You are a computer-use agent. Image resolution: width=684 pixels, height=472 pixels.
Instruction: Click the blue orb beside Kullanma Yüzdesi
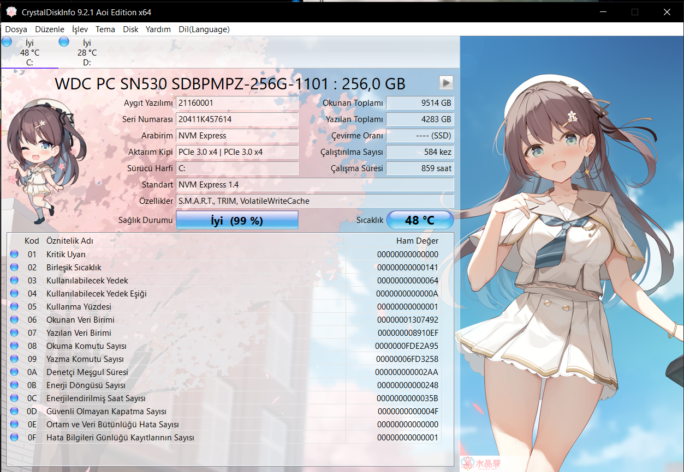coord(14,306)
